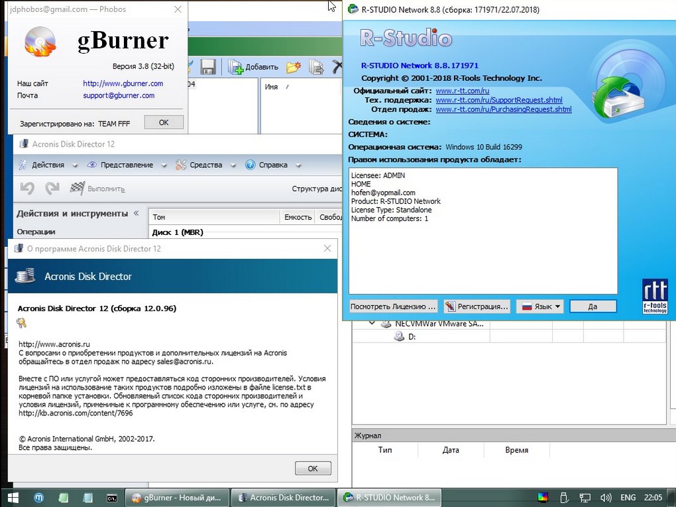
Task: Close the О программе Acronis Disk Director dialog
Action: (x=327, y=248)
